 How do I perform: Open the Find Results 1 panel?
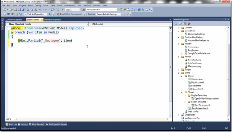pyautogui.click(x=37, y=125)
